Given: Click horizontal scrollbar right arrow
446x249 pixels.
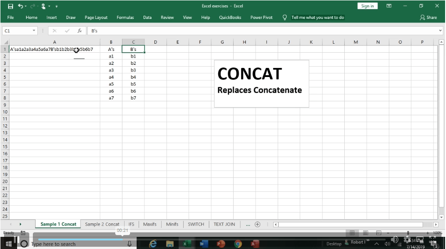Looking at the screenshot, I should [x=436, y=225].
